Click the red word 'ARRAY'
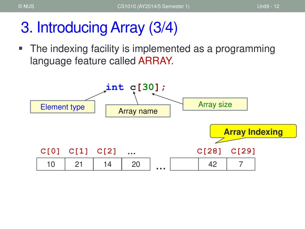The height and width of the screenshot is (229, 305). click(155, 61)
